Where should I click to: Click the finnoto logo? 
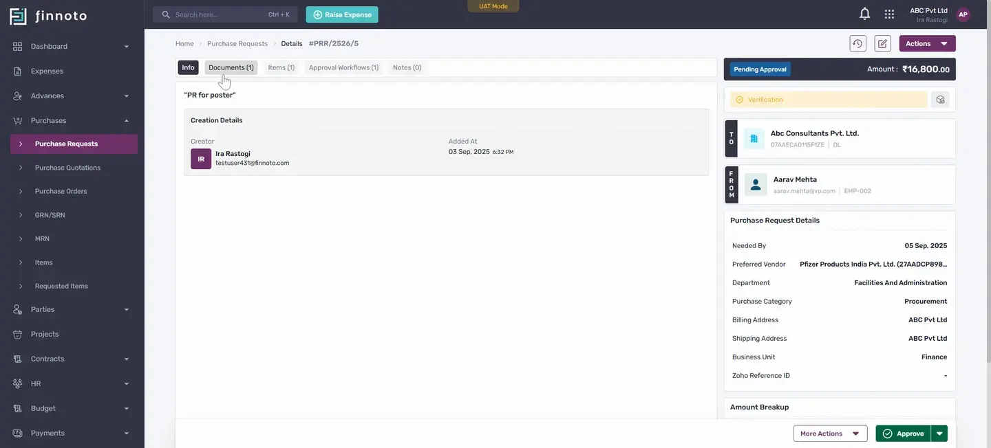(48, 16)
